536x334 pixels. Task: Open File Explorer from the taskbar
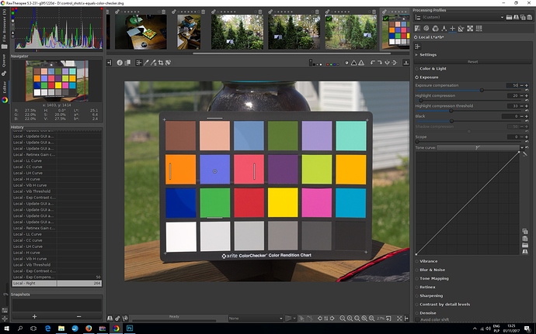[61, 329]
